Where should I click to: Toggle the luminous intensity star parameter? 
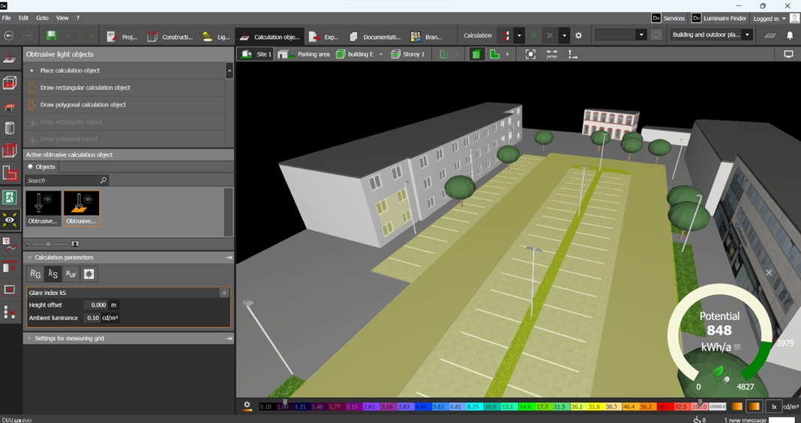89,274
